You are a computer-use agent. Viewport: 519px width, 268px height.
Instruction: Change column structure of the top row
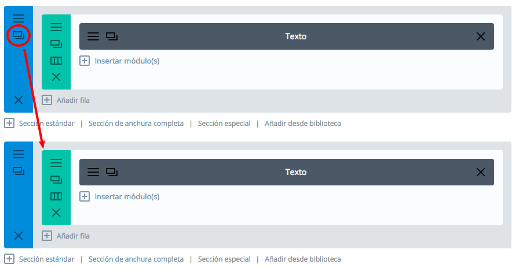(x=56, y=61)
